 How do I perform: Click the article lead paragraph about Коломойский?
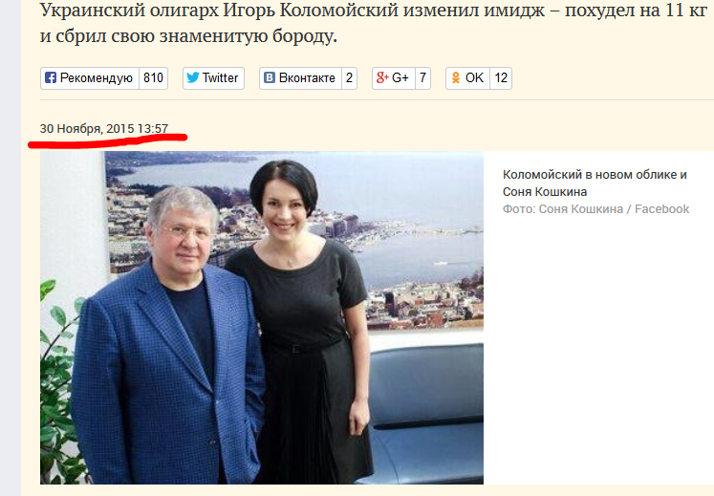coord(374,23)
